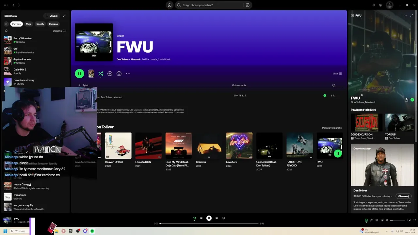Click the Obserwuj follow button
The image size is (418, 235).
tap(403, 196)
